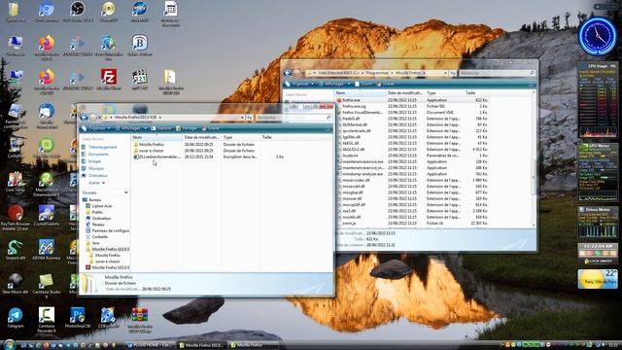Open the Core Temp desktop icon
622x350 pixels.
click(16, 182)
